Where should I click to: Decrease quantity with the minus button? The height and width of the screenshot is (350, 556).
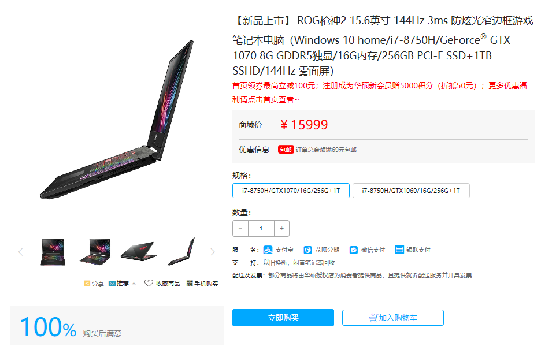click(x=240, y=229)
